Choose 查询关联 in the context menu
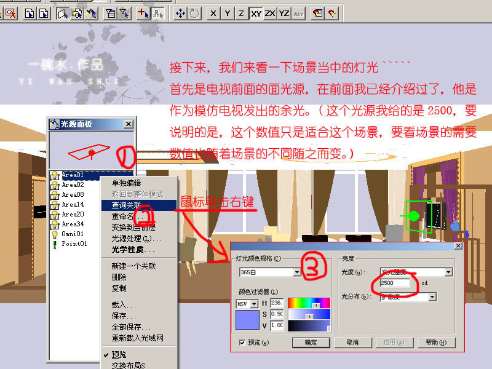 (138, 205)
